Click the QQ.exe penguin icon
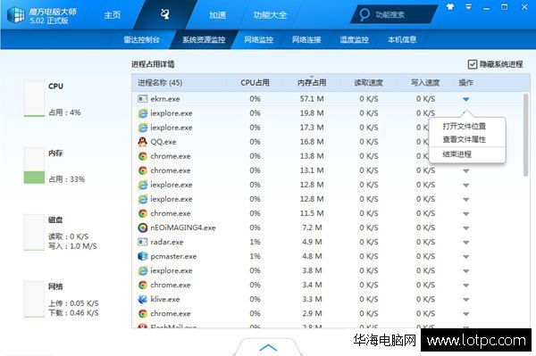The height and width of the screenshot is (356, 536). pos(143,142)
